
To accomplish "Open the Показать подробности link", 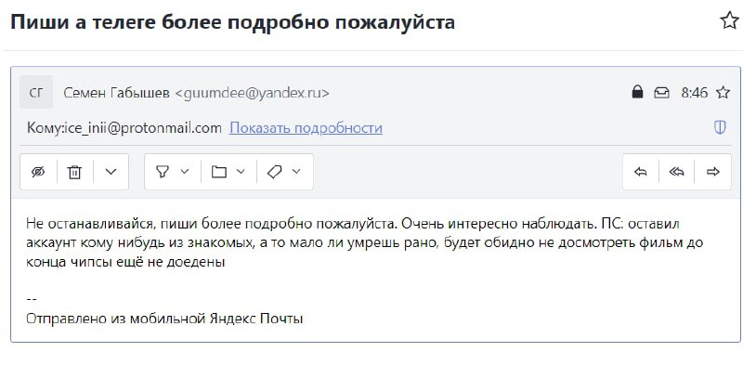I will point(306,128).
